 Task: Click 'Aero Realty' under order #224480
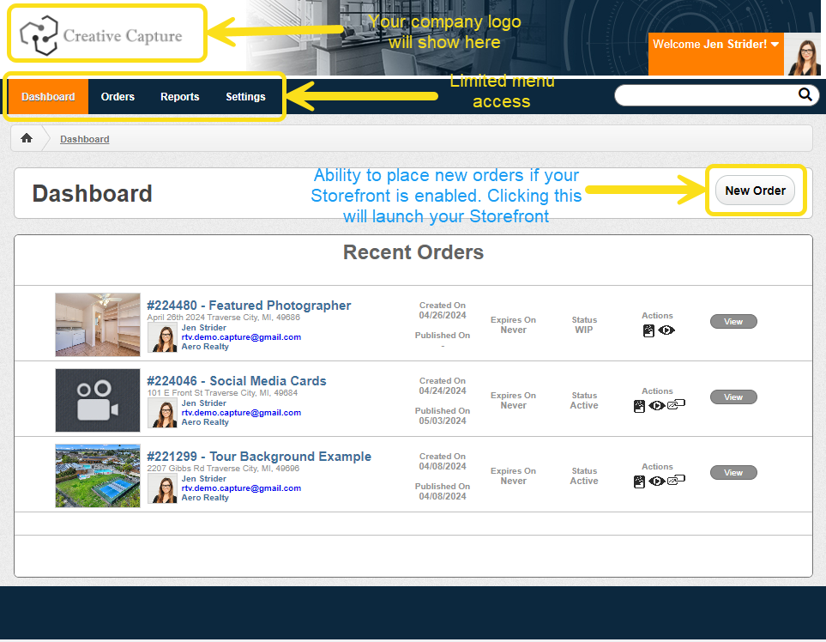coord(205,346)
